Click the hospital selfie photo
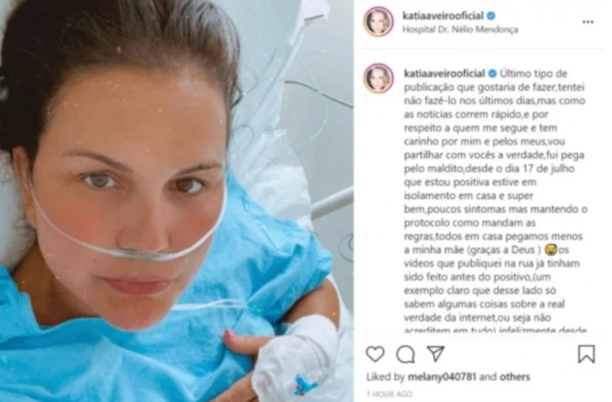The width and height of the screenshot is (612, 402). click(177, 201)
